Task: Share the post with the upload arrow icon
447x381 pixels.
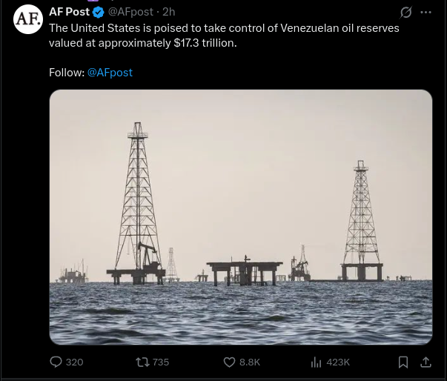Action: (426, 362)
